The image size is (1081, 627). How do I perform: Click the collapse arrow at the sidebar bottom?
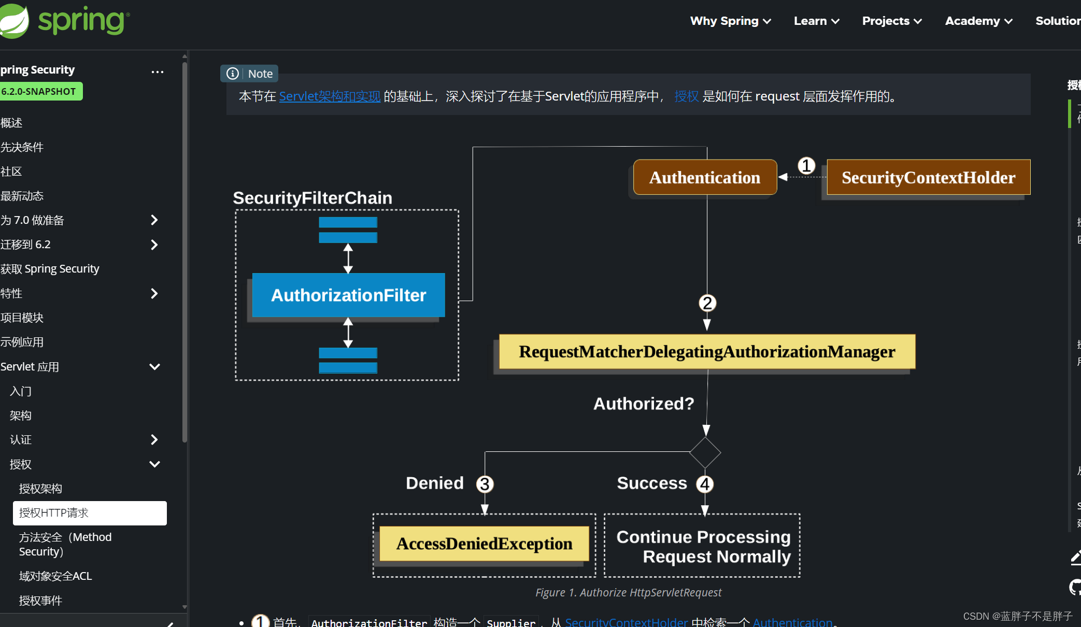[169, 623]
